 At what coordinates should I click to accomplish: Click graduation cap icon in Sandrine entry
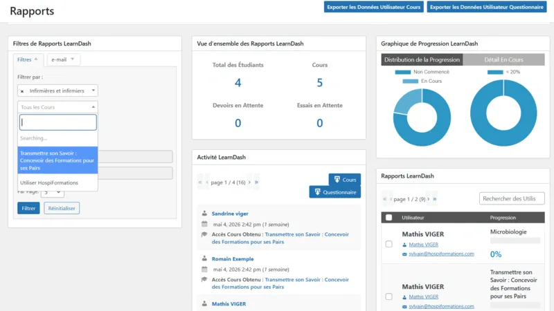point(204,234)
